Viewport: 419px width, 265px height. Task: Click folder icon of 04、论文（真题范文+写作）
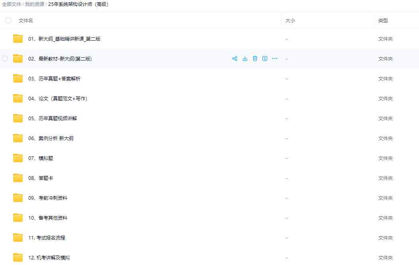pyautogui.click(x=18, y=98)
